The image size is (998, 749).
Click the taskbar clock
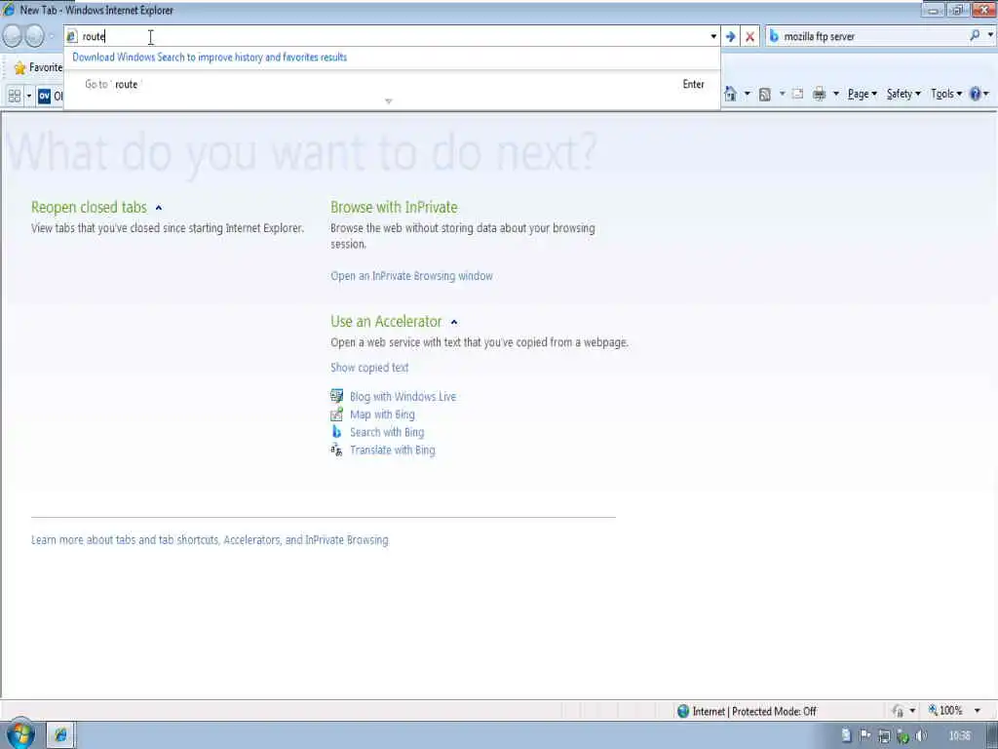(x=960, y=736)
